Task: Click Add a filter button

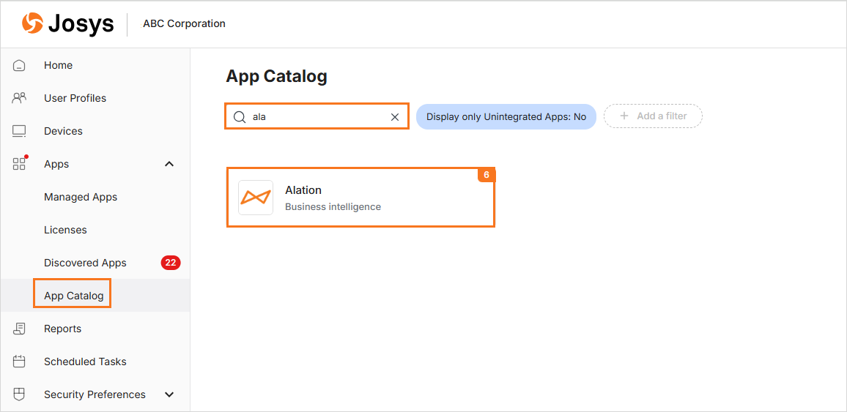Action: (x=653, y=116)
